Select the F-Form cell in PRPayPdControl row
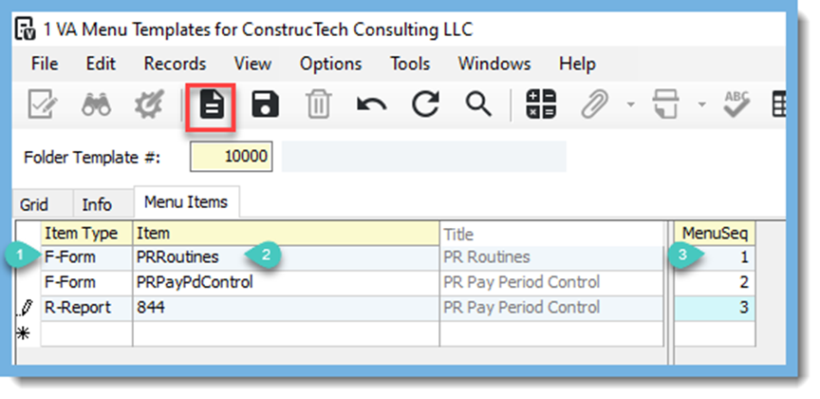Screen dimensions: 820x399 (x=86, y=283)
